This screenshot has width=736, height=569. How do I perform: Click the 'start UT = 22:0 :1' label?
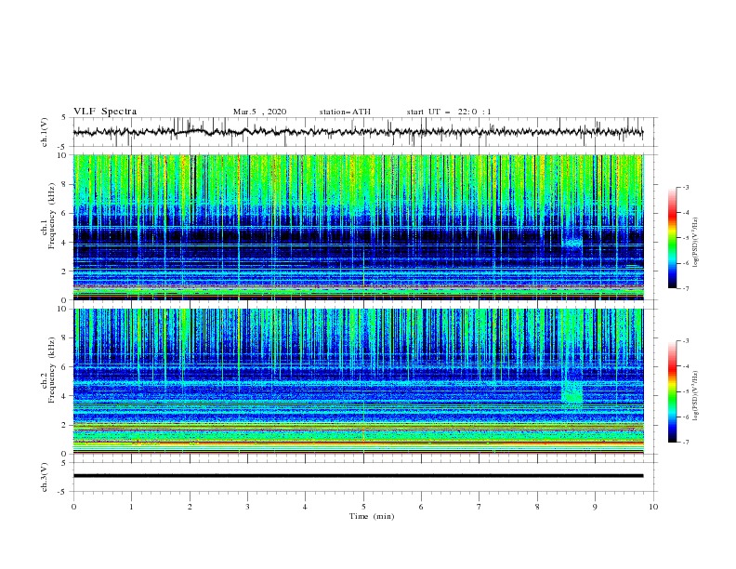pos(449,112)
